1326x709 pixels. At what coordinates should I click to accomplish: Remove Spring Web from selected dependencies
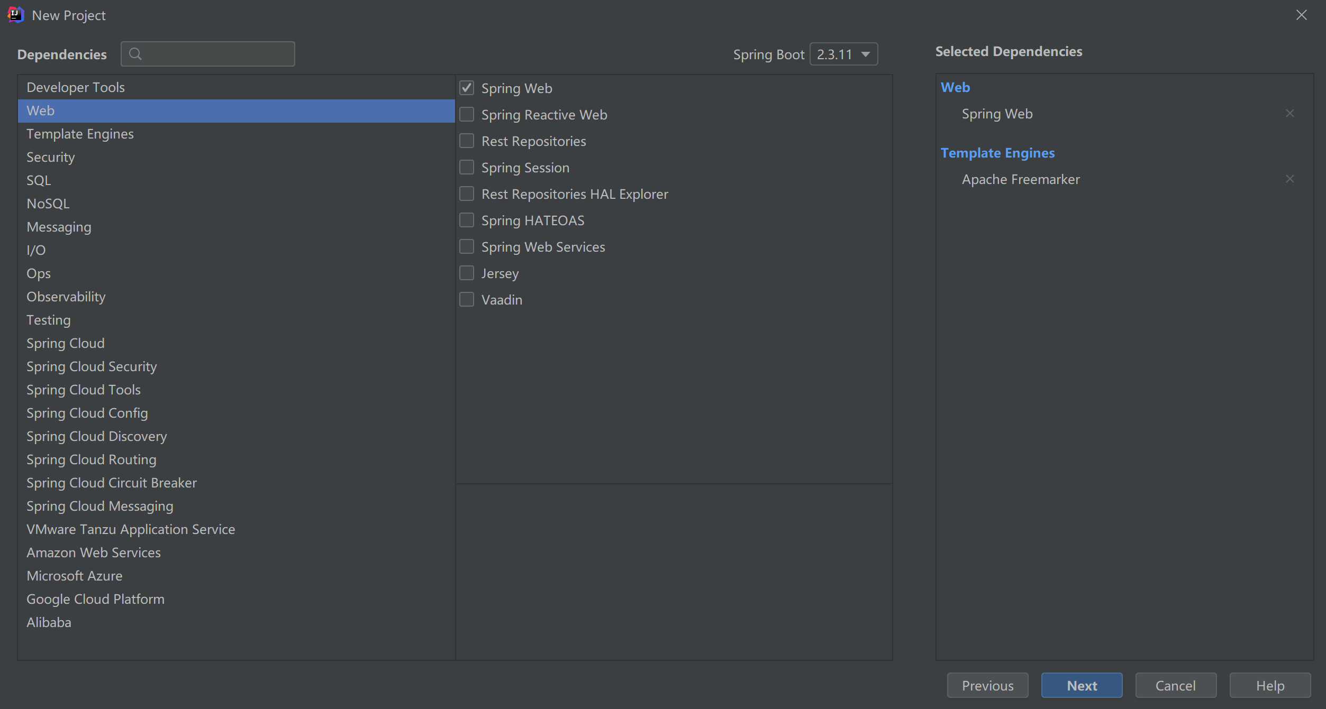(1289, 114)
